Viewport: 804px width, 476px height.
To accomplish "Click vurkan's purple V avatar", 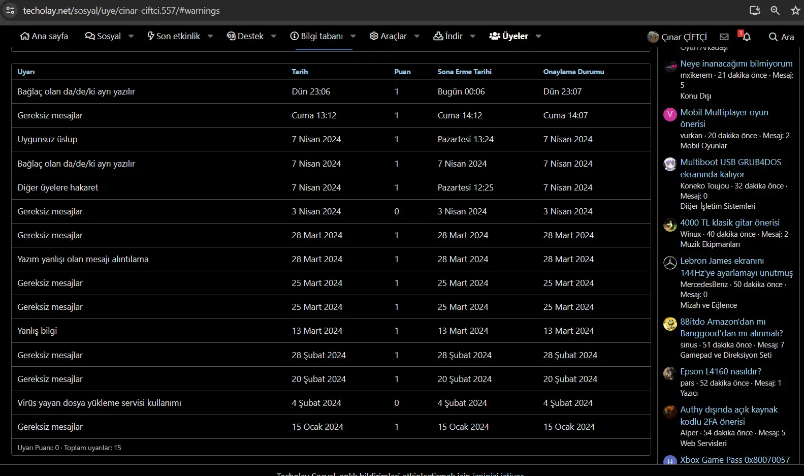I will [x=670, y=114].
